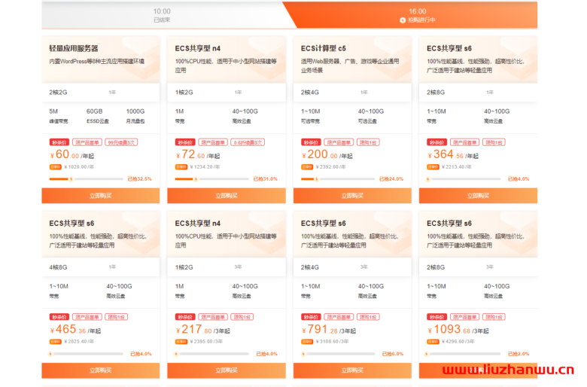587x387 pixels.
Task: Select the 16:00 抢购进行中 tab
Action: pos(417,15)
